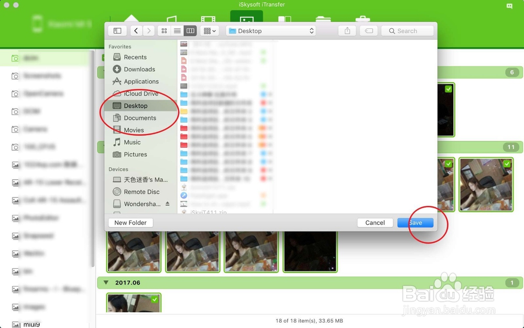The width and height of the screenshot is (524, 328).
Task: Click the Save button
Action: click(x=416, y=223)
